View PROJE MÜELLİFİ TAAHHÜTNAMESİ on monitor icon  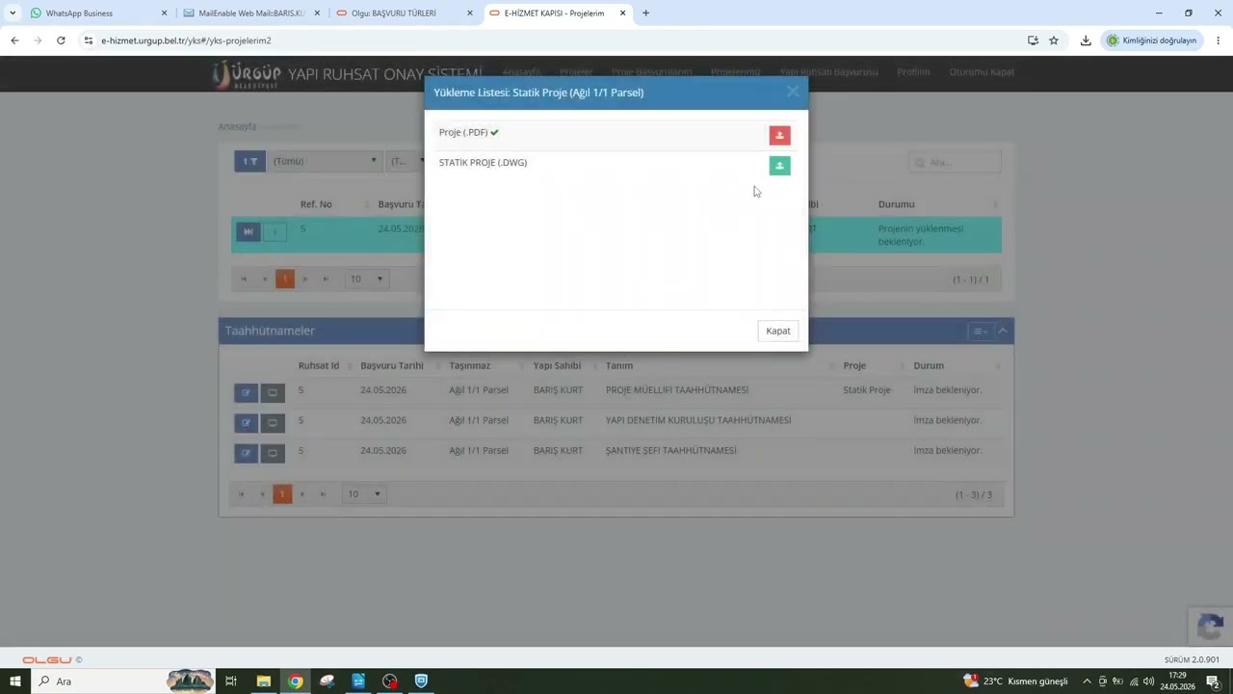point(273,393)
